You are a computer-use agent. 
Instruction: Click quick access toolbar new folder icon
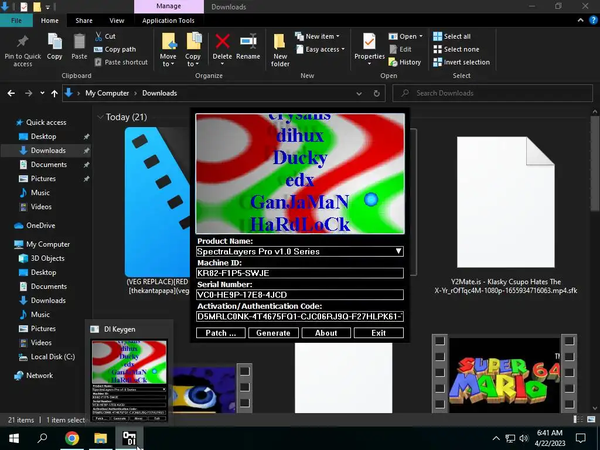click(37, 6)
